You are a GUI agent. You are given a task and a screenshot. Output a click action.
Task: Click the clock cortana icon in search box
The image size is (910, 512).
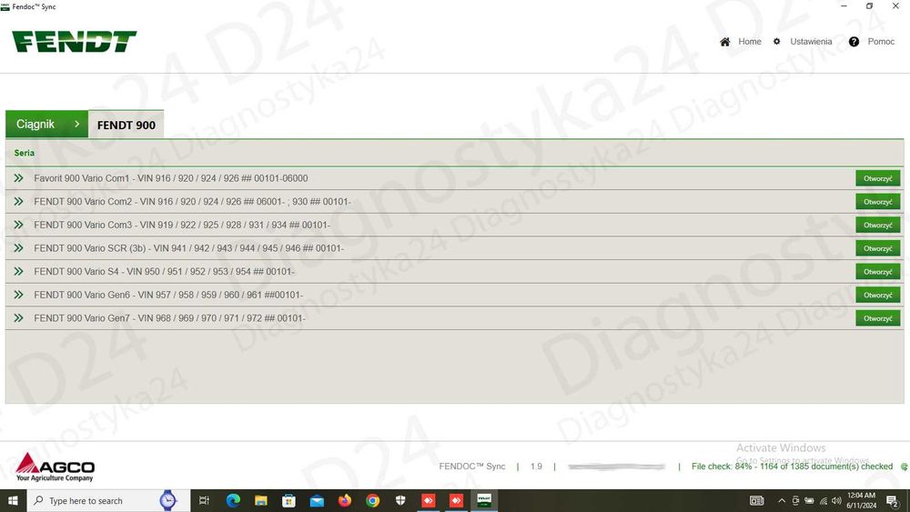tap(167, 500)
